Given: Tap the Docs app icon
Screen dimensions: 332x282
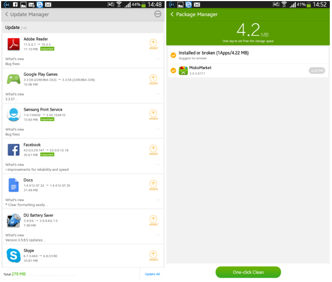Looking at the screenshot, I should pos(14,185).
